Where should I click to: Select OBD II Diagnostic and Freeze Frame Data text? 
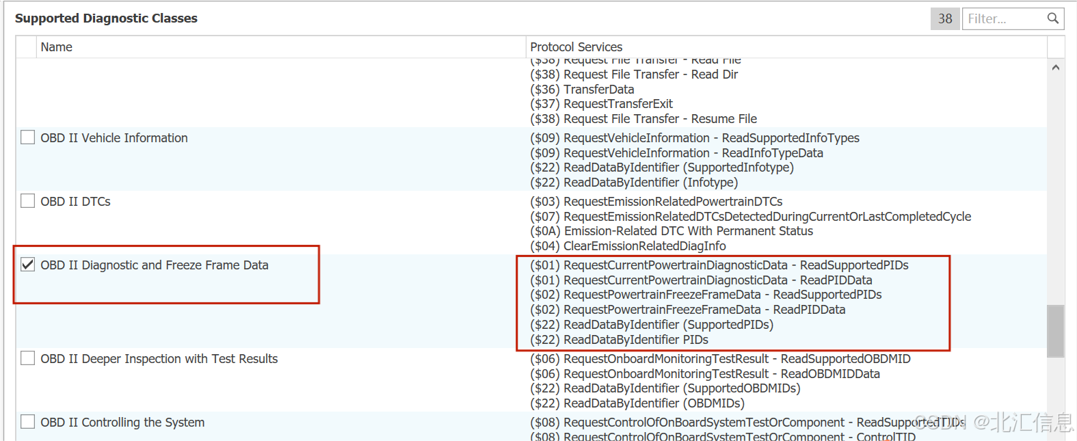pyautogui.click(x=155, y=265)
